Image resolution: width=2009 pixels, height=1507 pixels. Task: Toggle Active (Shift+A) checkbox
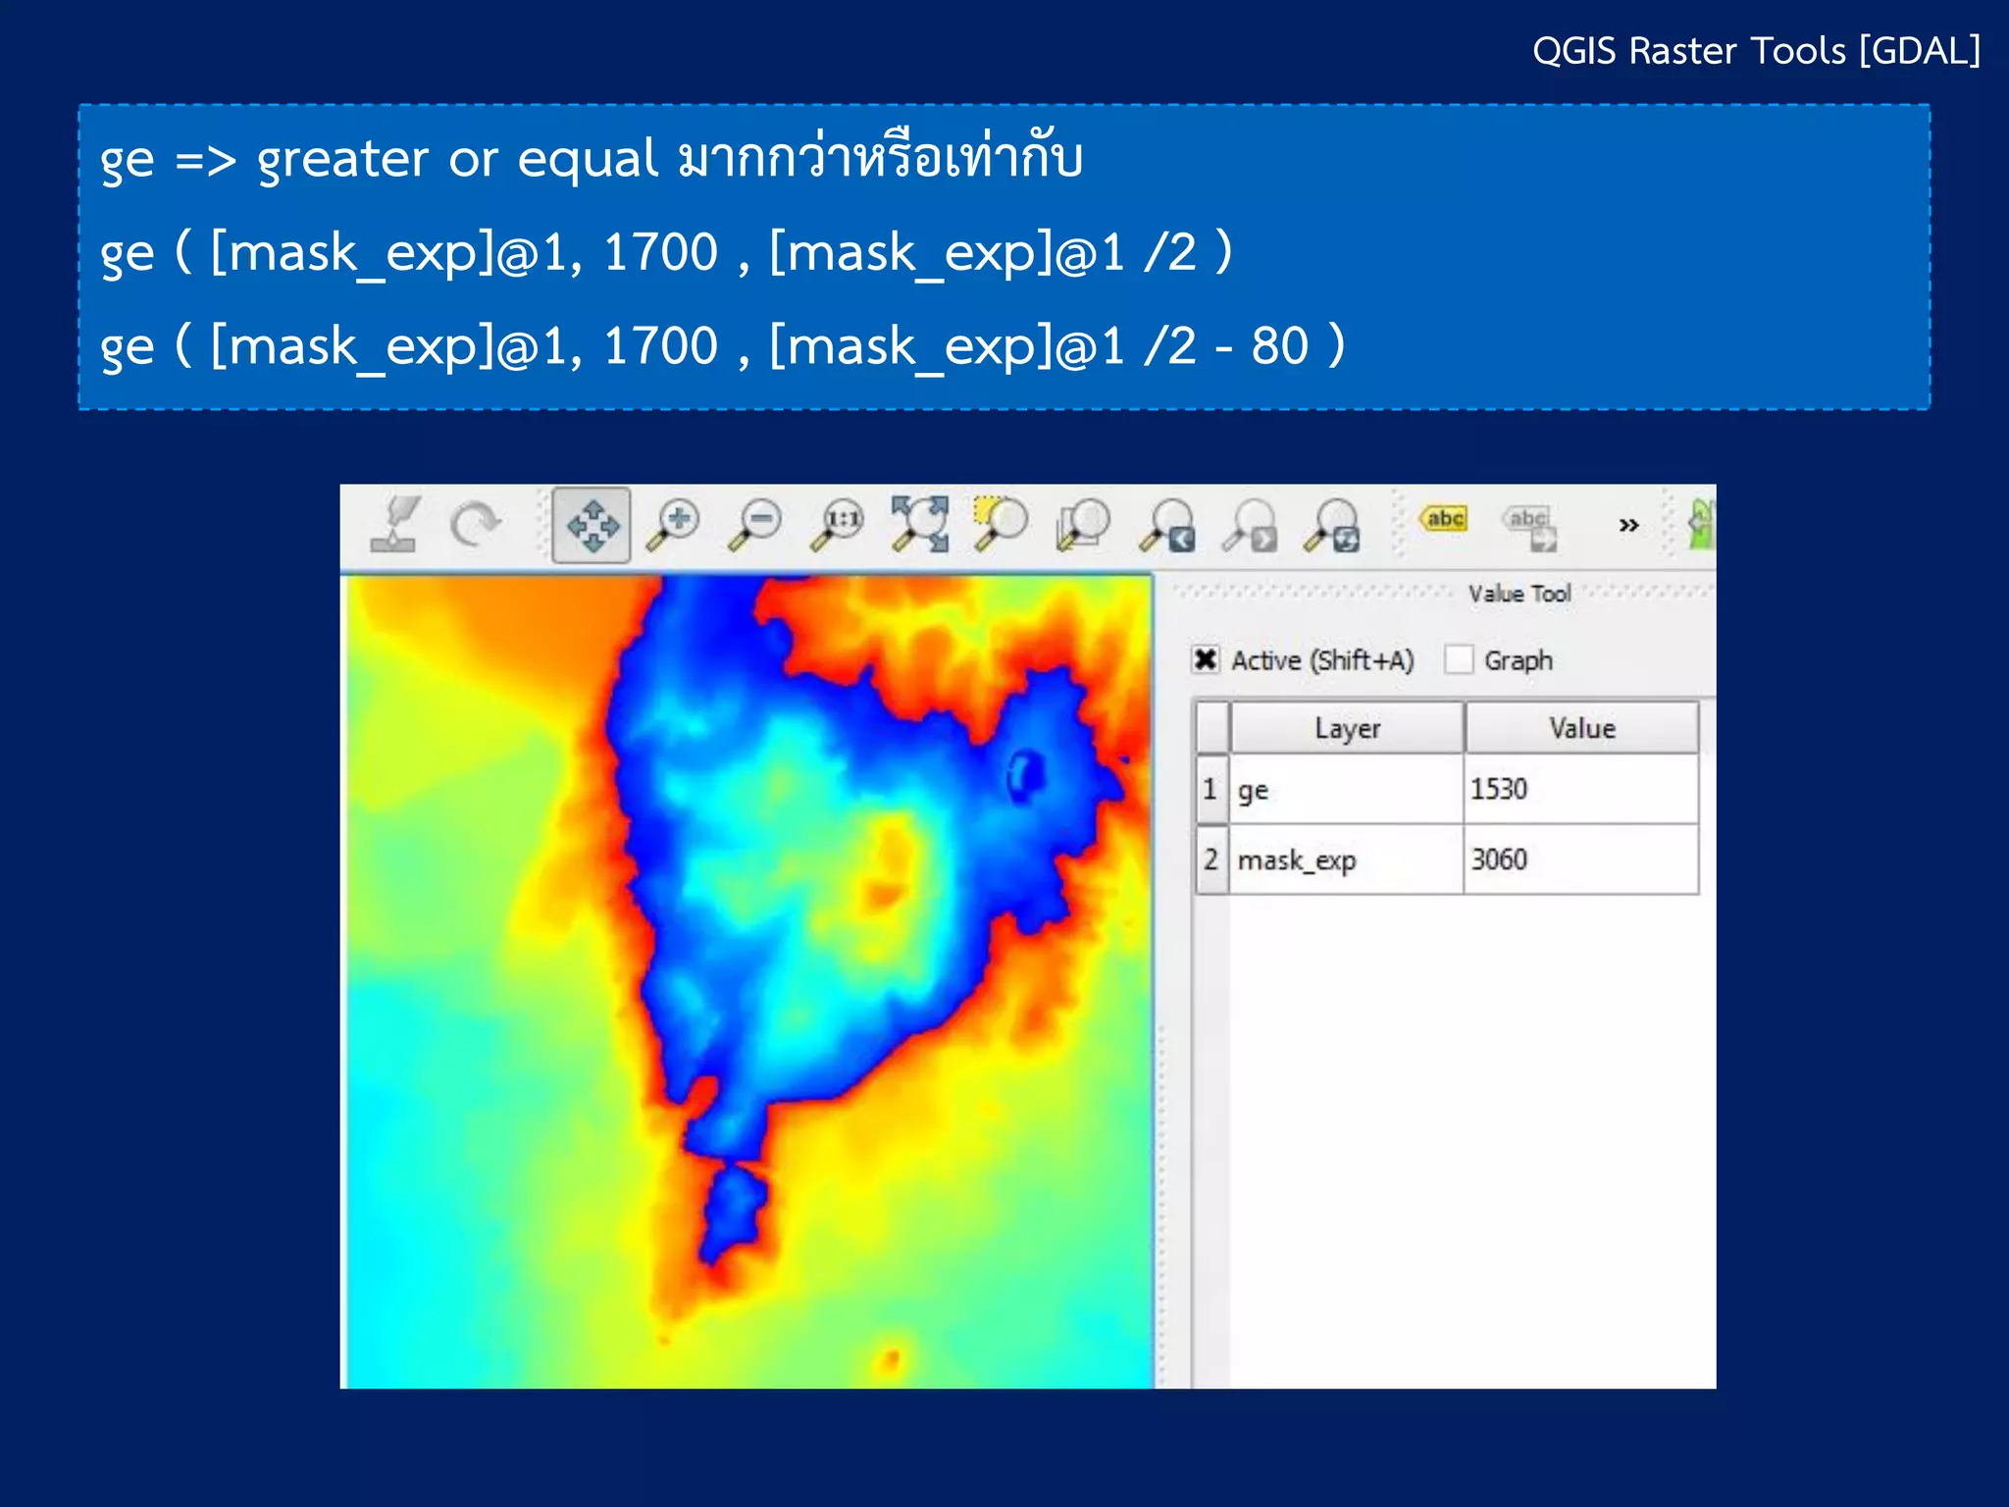(x=1206, y=659)
